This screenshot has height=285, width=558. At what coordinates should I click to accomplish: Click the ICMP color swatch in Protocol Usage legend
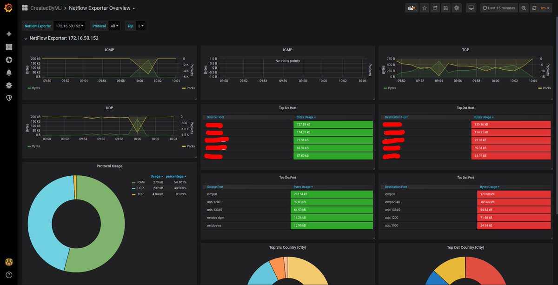[x=134, y=182]
